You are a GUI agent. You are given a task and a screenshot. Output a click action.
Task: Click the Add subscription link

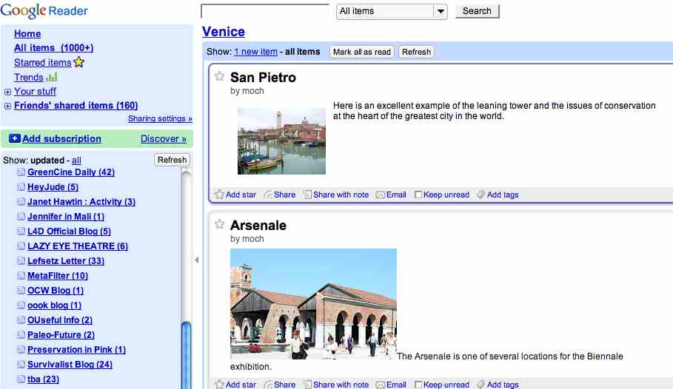[61, 139]
